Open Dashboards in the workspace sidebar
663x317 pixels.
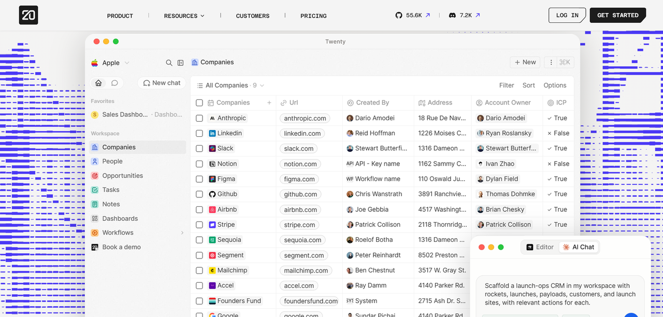pyautogui.click(x=137, y=219)
